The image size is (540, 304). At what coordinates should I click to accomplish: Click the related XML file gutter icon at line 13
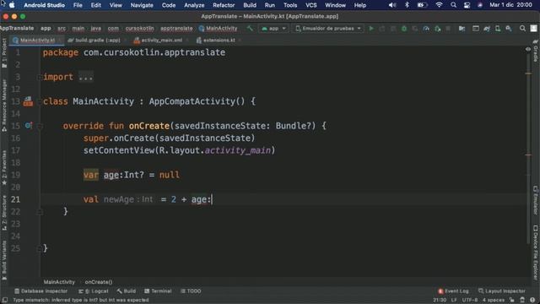click(x=28, y=101)
